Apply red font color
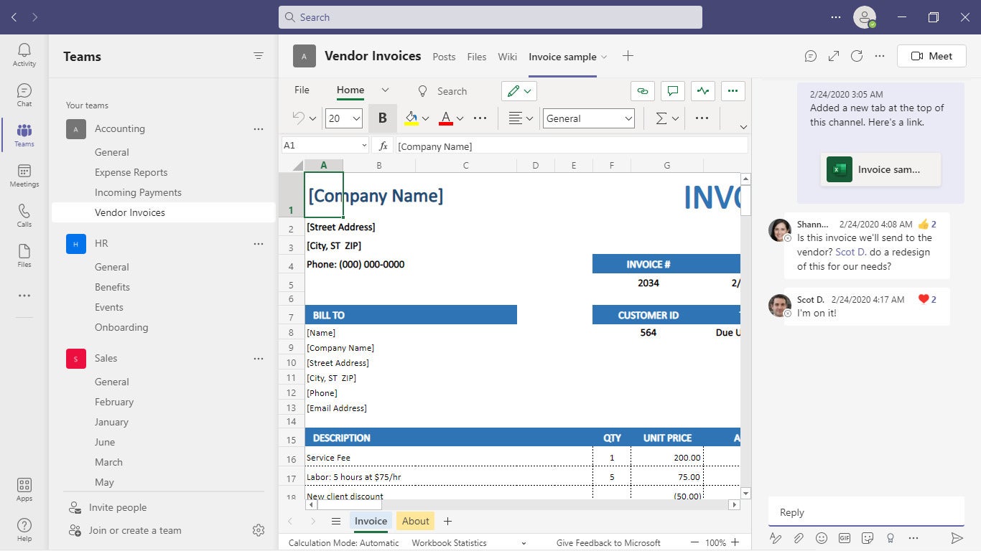The width and height of the screenshot is (981, 551). [446, 118]
